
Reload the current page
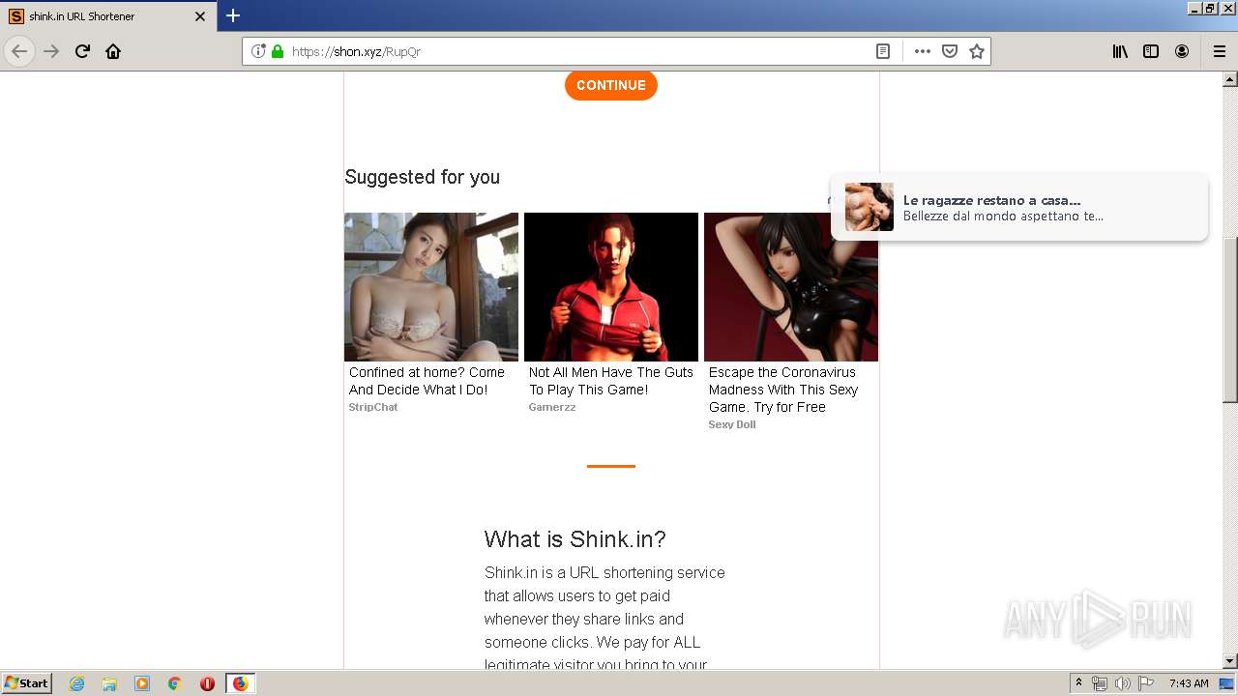(x=82, y=51)
